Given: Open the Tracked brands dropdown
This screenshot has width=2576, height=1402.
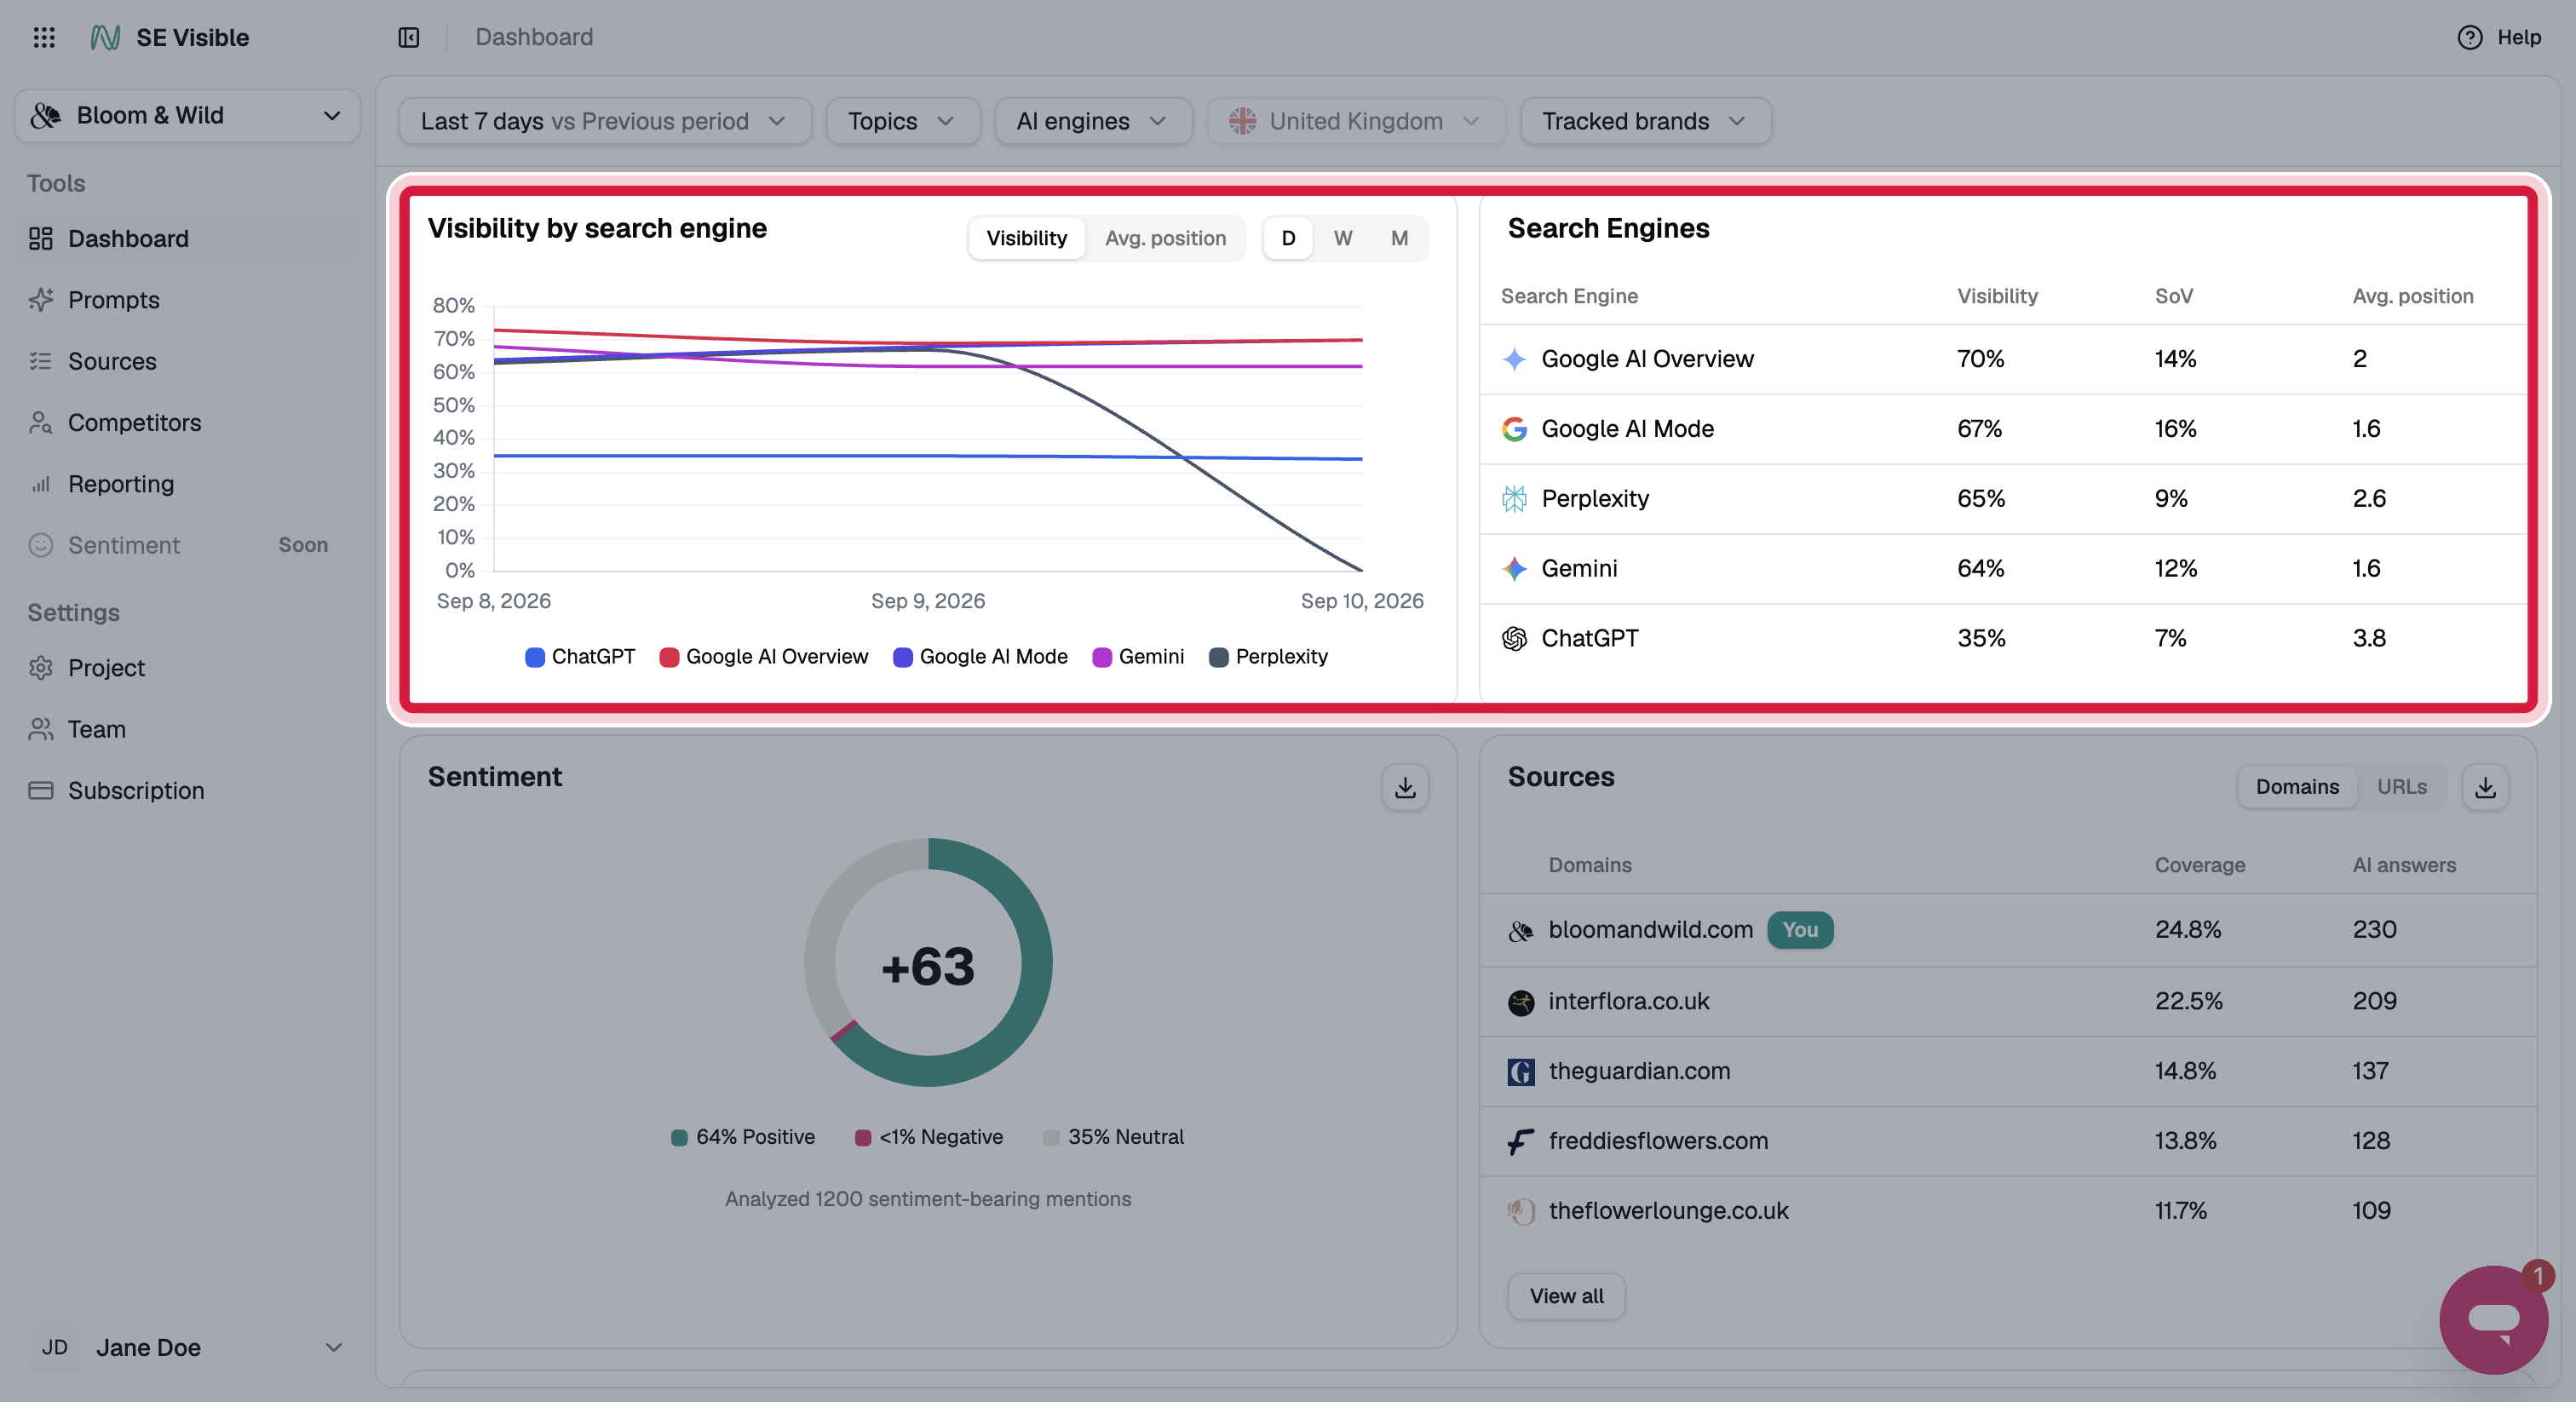Looking at the screenshot, I should 1645,121.
